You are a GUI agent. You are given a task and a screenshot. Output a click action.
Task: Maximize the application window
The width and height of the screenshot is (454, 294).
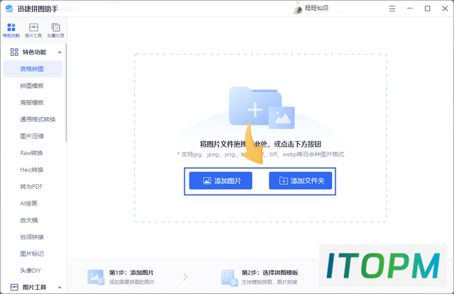(427, 9)
